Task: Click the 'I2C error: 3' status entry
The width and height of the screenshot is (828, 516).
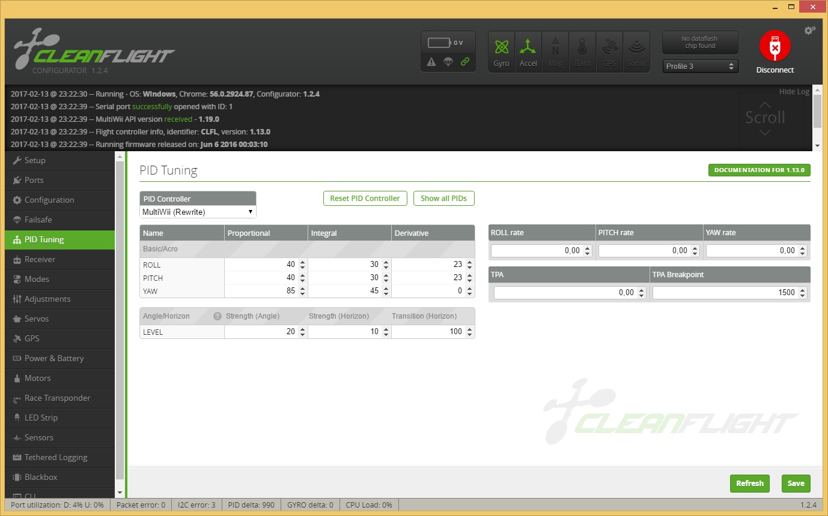Action: 196,505
